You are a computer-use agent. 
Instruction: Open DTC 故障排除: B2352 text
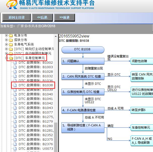click(36, 135)
